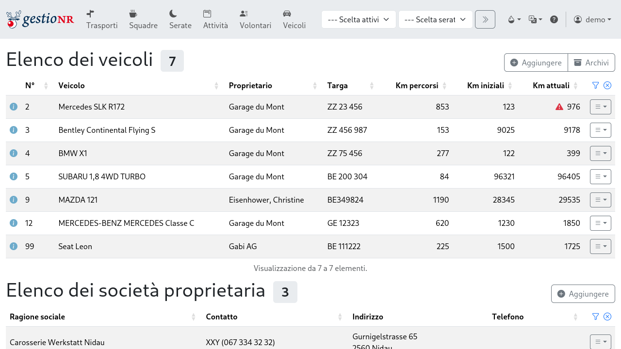Open the Volontari navigation item
The width and height of the screenshot is (621, 349).
255,19
